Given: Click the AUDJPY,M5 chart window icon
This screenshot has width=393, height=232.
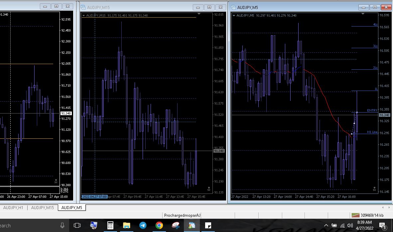Looking at the screenshot, I should 233,7.
